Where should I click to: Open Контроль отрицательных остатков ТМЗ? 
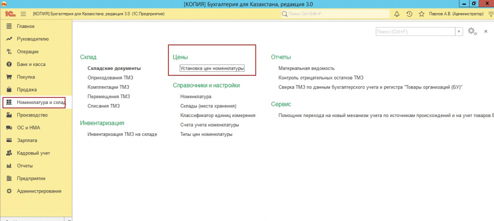click(321, 78)
